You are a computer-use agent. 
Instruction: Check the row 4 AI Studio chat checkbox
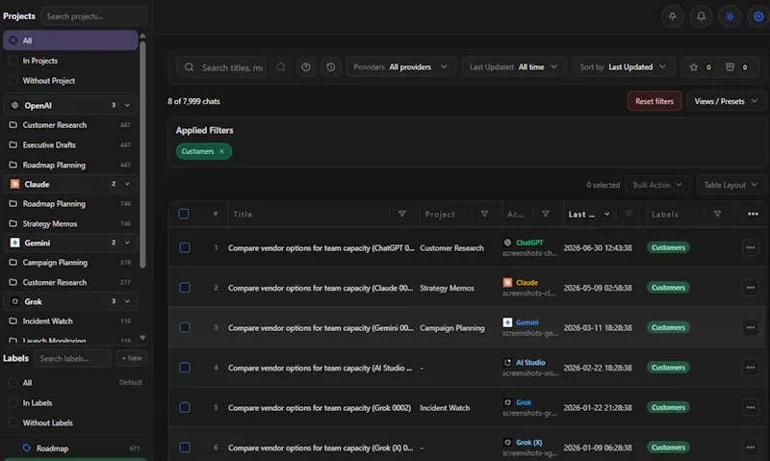coord(185,368)
